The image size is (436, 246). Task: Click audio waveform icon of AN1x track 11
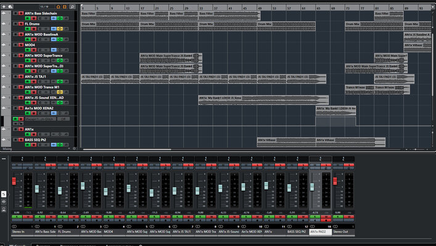4,129
